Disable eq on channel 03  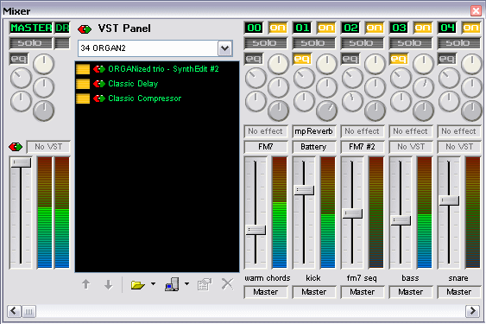[399, 59]
